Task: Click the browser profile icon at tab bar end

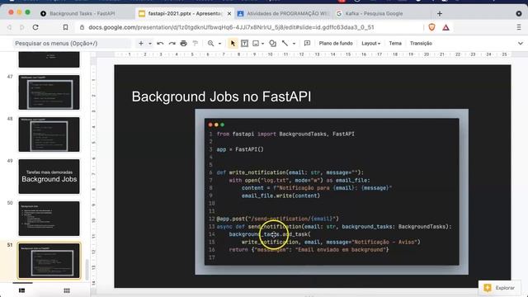Action: 519,13
